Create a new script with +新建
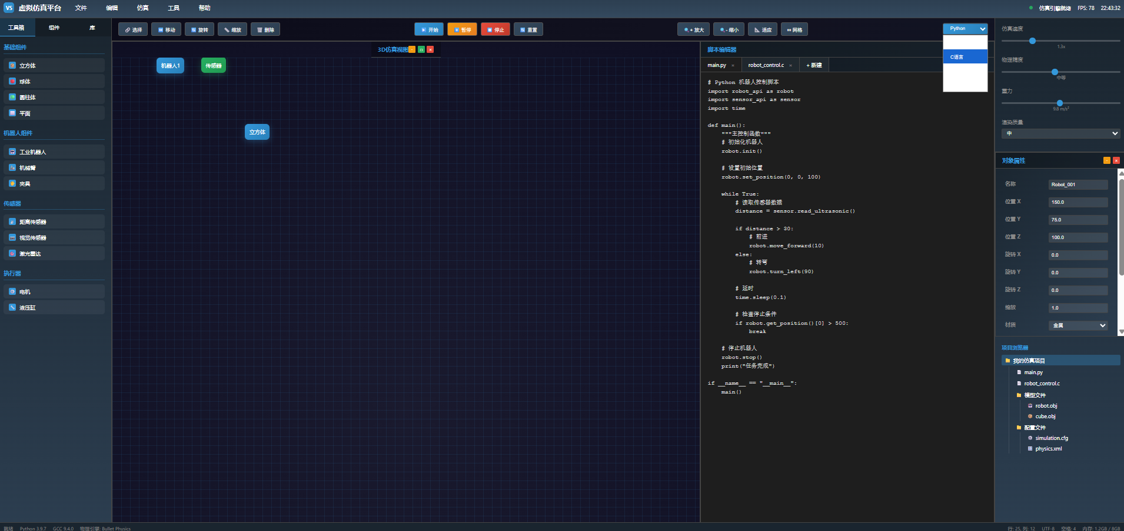Image resolution: width=1124 pixels, height=531 pixels. 814,65
